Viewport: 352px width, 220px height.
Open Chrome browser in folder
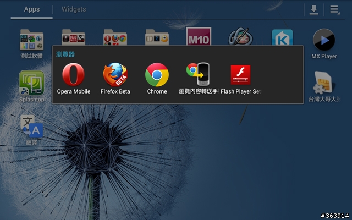pos(157,75)
